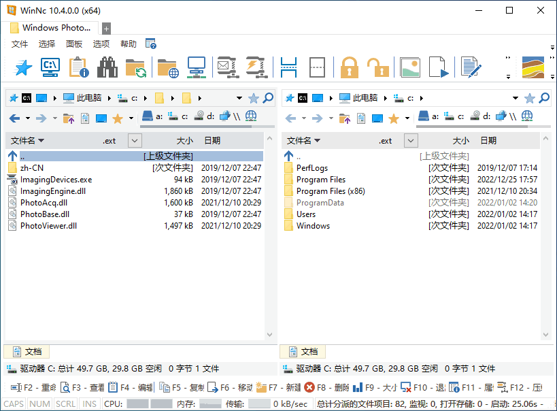Open the binoculars search tool
Viewport: 557px width, 411px height.
[x=107, y=67]
